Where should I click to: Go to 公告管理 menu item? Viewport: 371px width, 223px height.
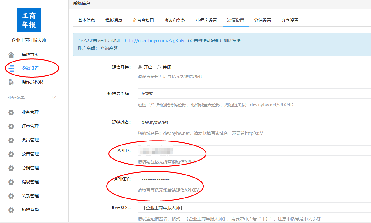tap(29, 154)
